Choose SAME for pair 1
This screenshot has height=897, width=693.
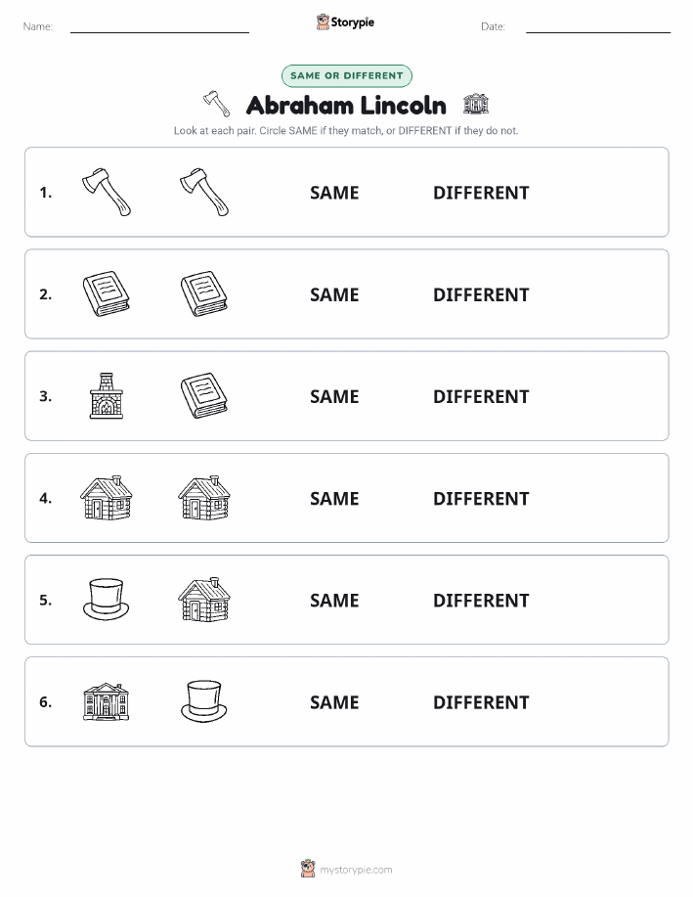coord(334,193)
